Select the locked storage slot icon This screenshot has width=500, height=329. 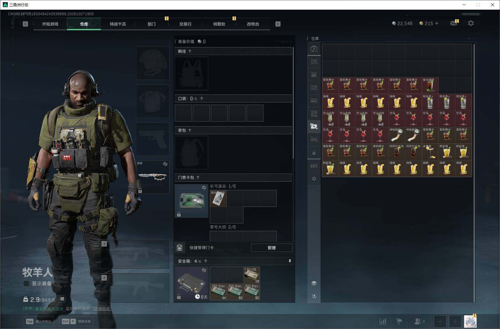314,153
